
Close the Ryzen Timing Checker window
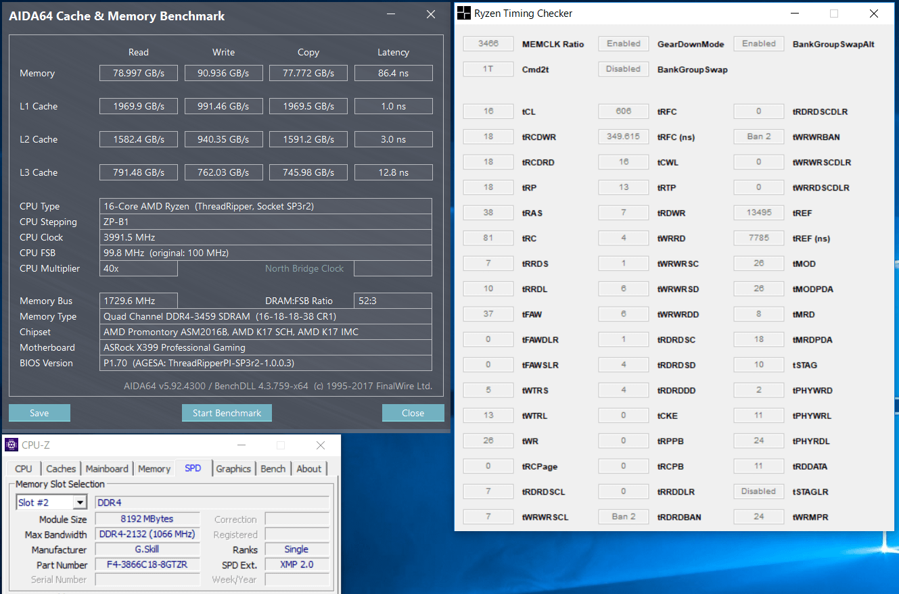874,14
